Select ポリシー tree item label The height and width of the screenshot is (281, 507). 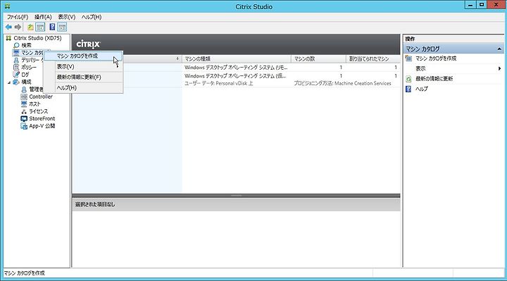(x=29, y=68)
